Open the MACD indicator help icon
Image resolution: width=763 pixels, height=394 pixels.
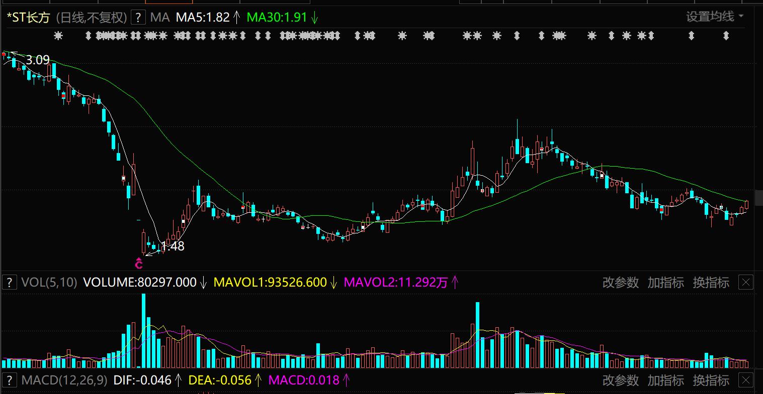click(9, 380)
